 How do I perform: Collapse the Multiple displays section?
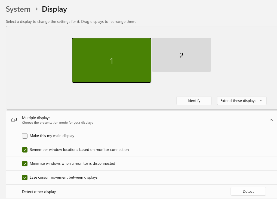coord(271,120)
